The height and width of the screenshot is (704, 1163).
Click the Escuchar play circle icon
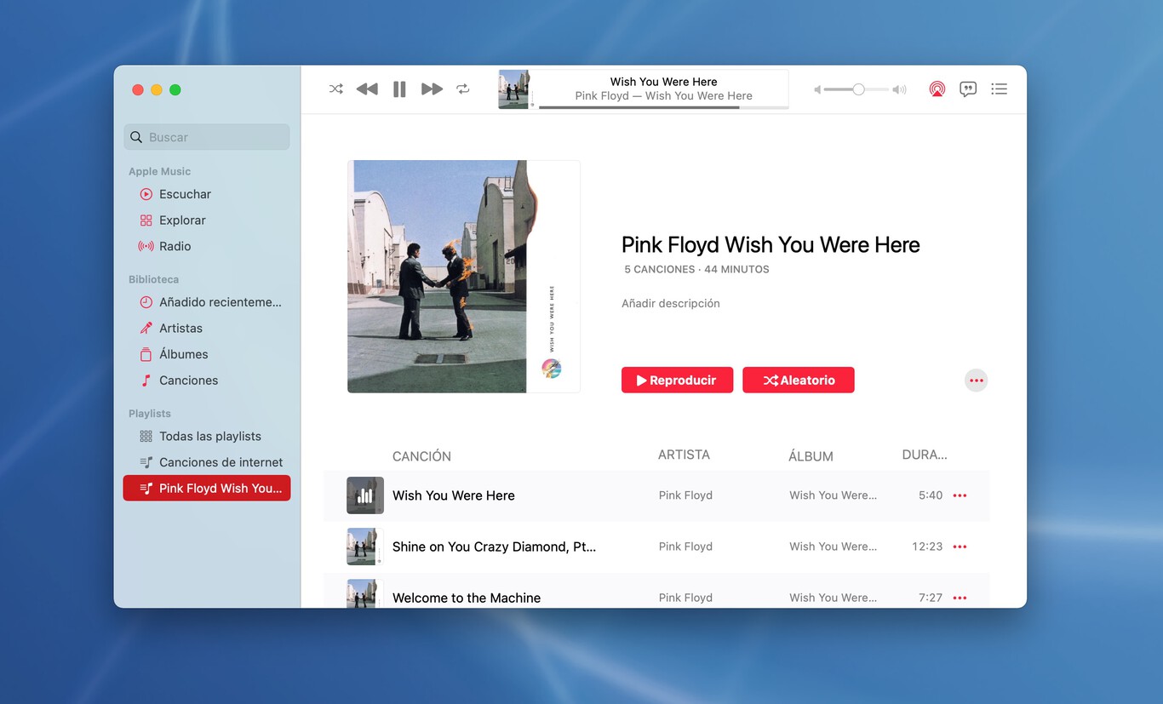(146, 194)
